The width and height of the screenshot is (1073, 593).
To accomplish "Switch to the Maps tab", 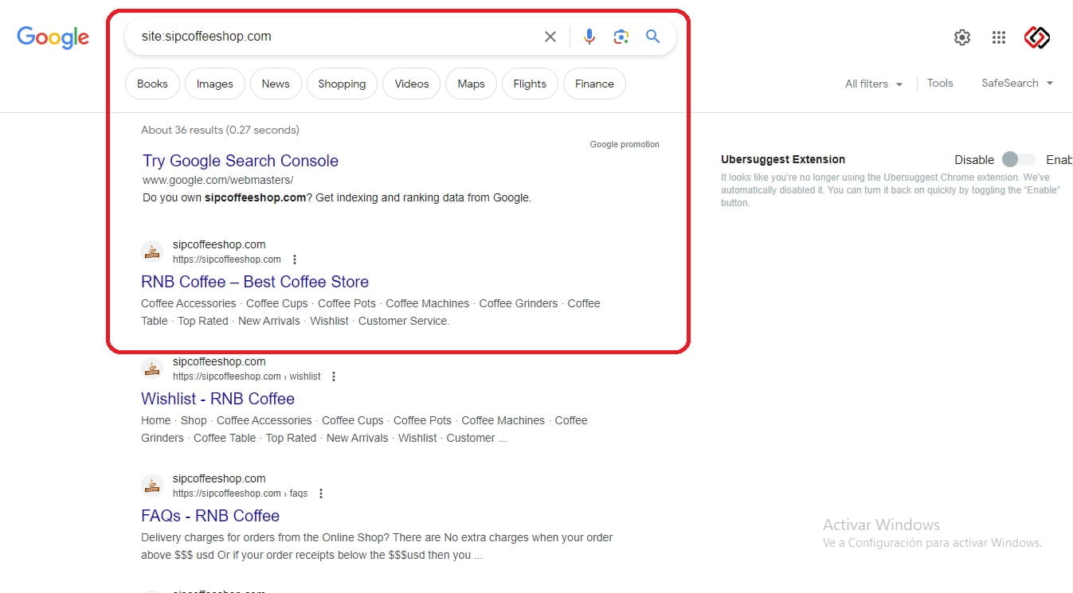I will 472,84.
